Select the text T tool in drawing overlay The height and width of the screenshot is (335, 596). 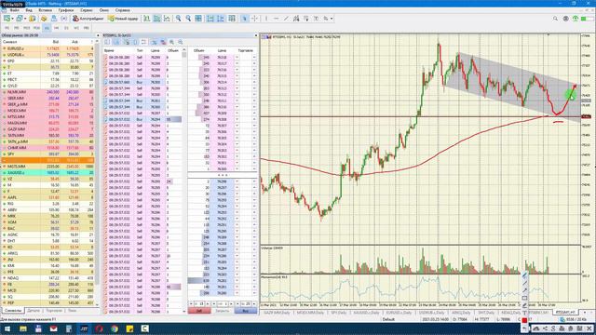coord(524,313)
